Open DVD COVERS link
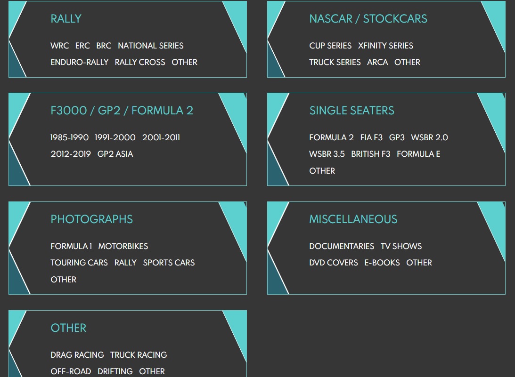 [334, 263]
